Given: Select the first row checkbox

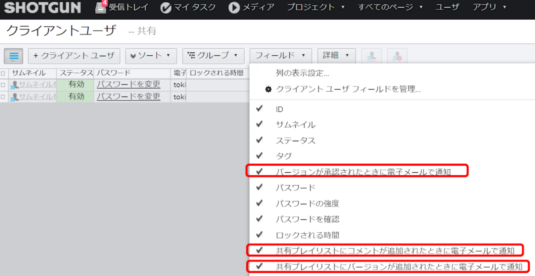Looking at the screenshot, I should (x=3, y=85).
